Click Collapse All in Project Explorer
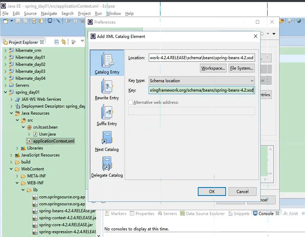 [x=57, y=42]
